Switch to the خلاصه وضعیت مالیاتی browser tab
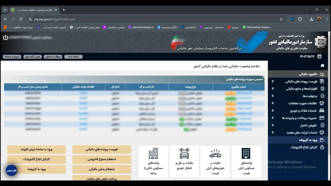331x186 pixels. tap(34, 10)
